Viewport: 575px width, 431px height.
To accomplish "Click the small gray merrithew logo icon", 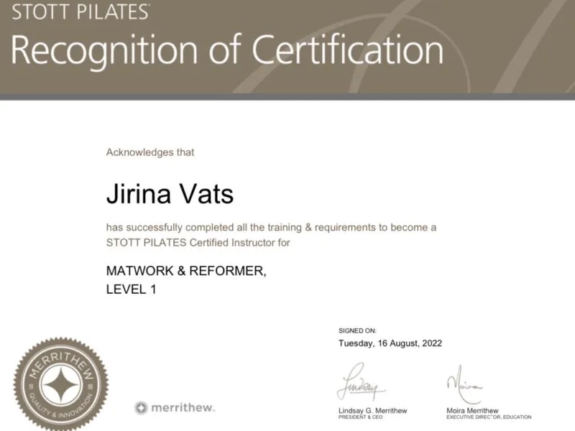I will point(142,408).
